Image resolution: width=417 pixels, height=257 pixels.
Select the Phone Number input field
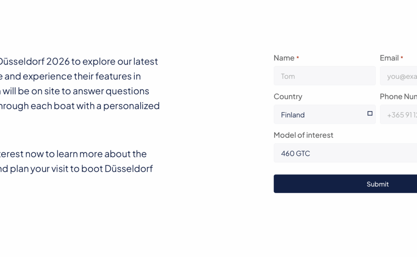[399, 115]
